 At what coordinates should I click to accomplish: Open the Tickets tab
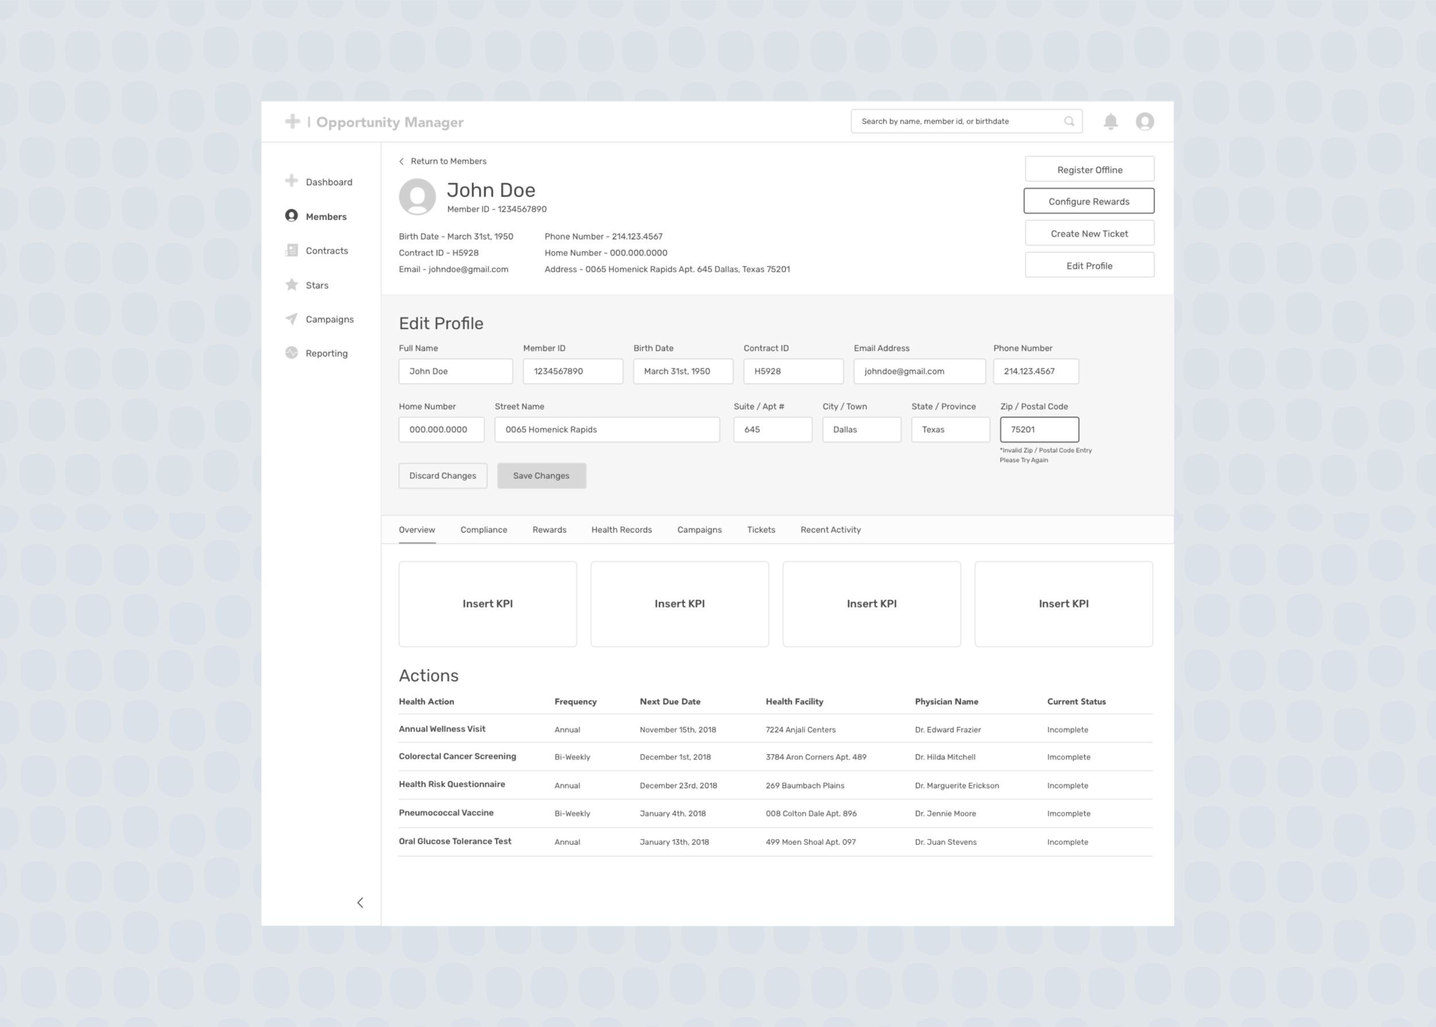point(761,530)
